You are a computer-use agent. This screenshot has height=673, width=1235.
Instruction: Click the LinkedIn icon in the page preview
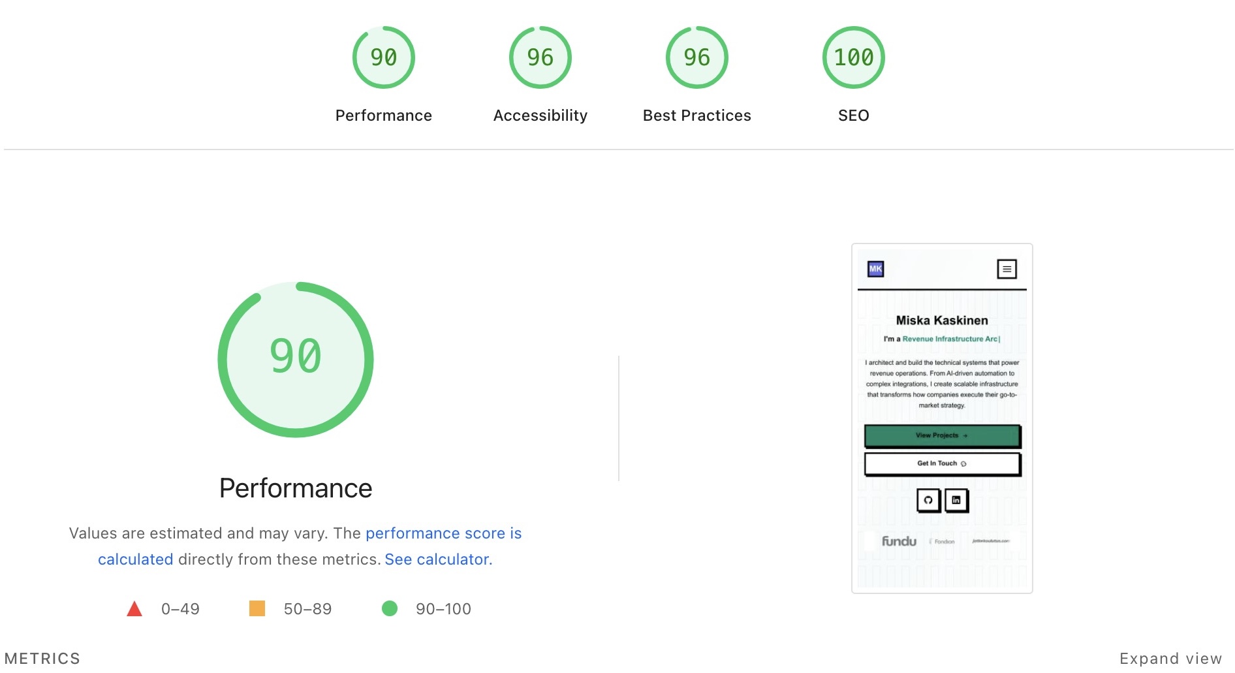coord(956,501)
